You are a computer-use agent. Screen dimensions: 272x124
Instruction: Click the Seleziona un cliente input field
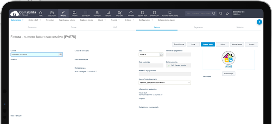tap(36, 54)
